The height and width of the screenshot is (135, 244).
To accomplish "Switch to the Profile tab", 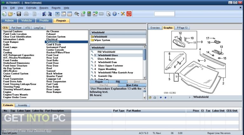I will [44, 21].
